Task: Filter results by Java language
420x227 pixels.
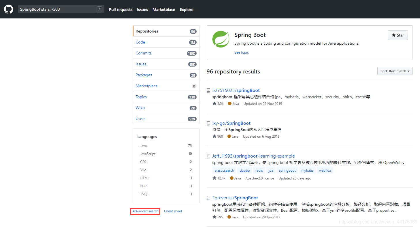Action: [x=166, y=146]
